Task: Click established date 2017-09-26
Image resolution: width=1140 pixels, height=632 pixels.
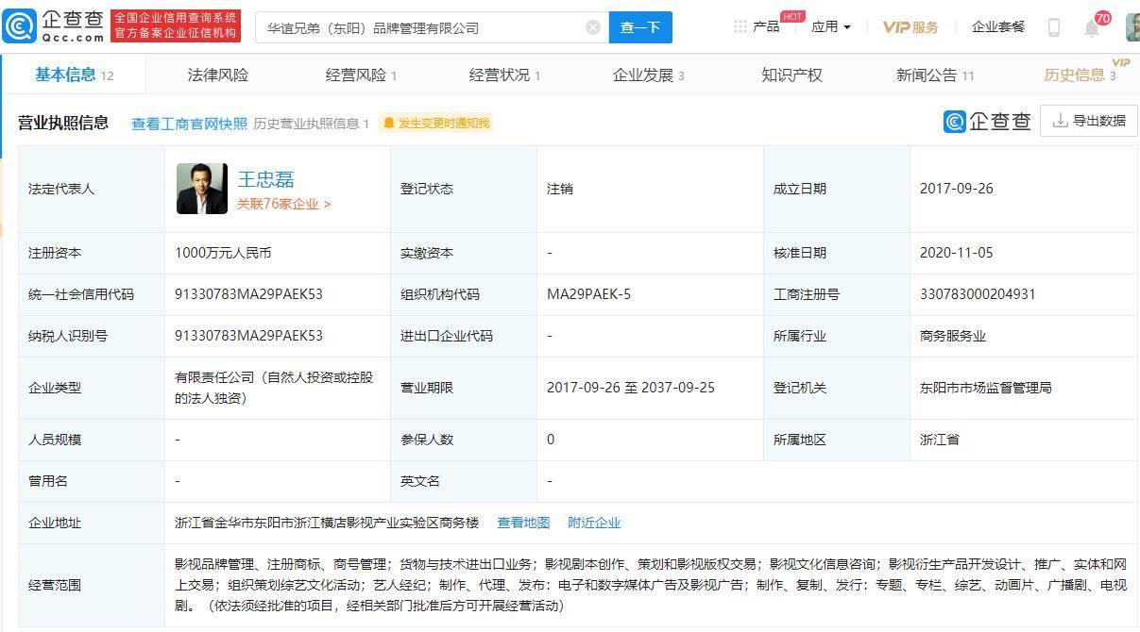Action: click(x=956, y=189)
